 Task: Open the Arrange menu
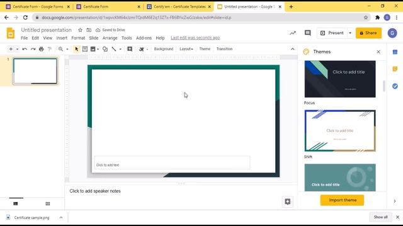[110, 38]
